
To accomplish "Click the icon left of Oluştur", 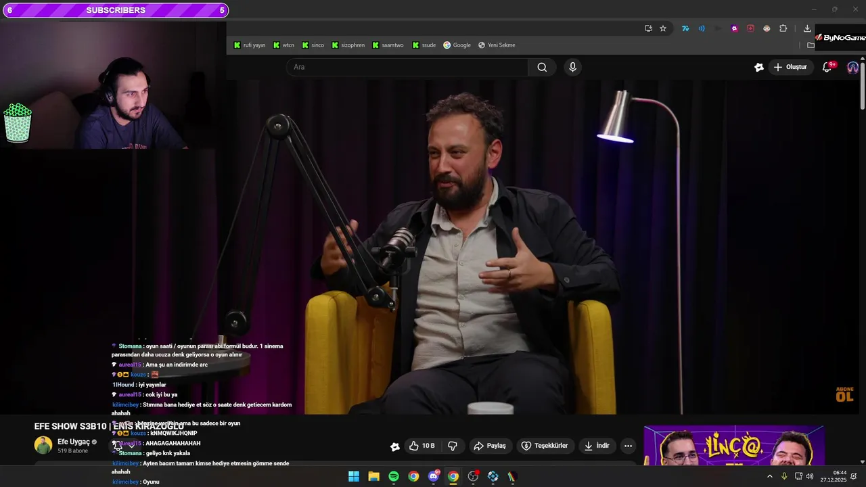I will point(759,67).
